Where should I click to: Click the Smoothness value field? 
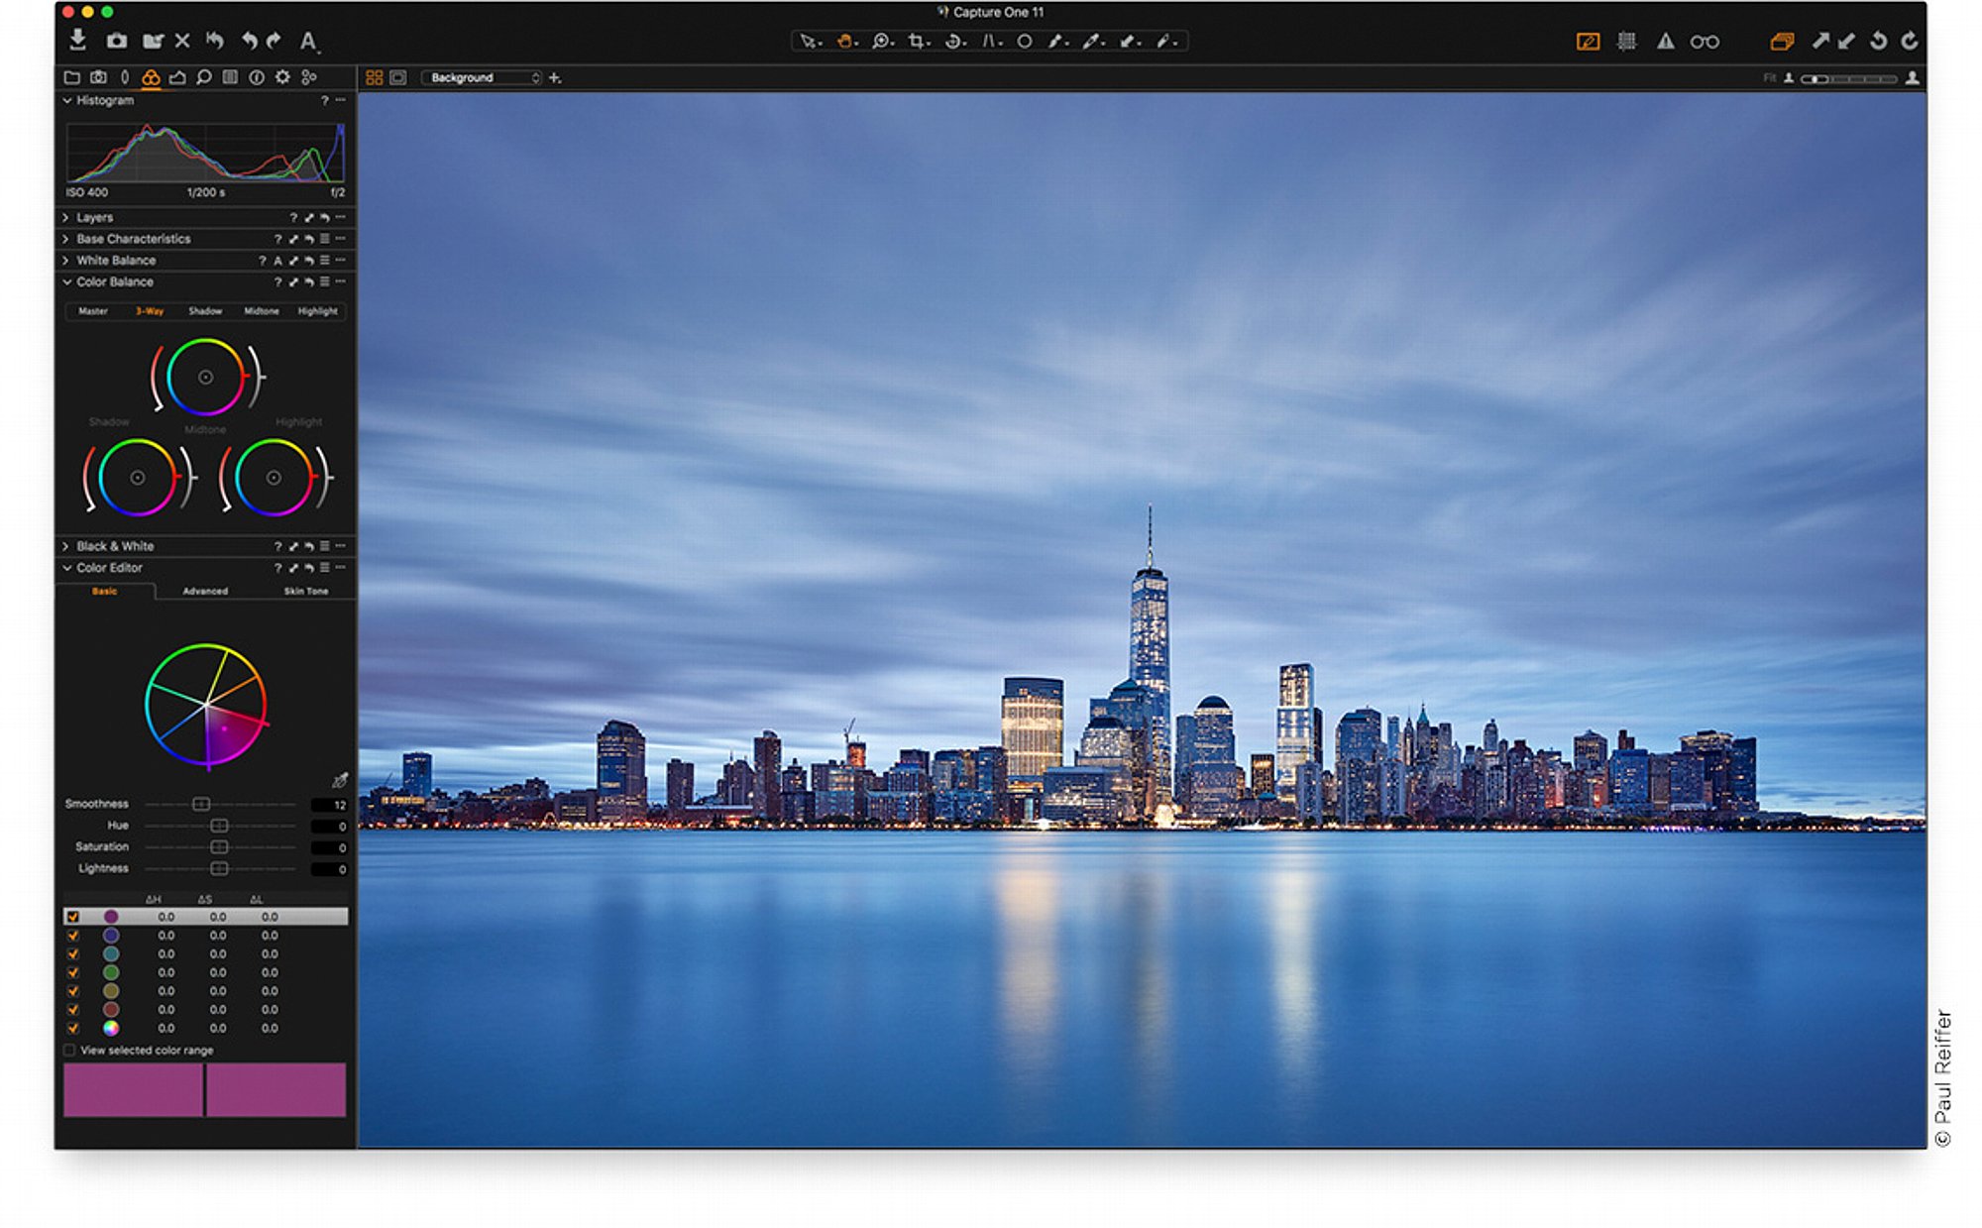pos(329,805)
